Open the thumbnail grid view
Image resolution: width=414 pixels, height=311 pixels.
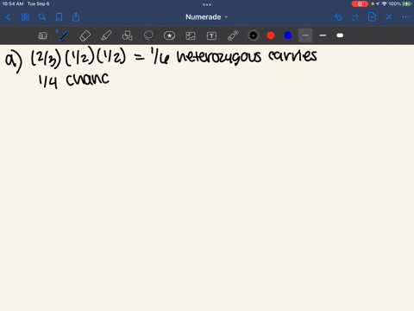pos(25,17)
